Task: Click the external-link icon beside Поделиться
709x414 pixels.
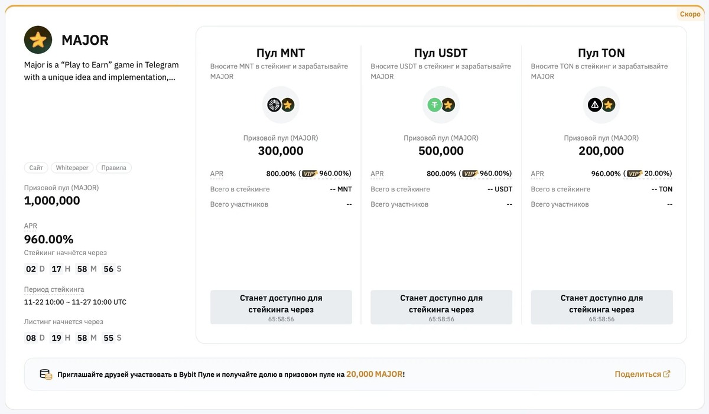Action: pyautogui.click(x=667, y=373)
